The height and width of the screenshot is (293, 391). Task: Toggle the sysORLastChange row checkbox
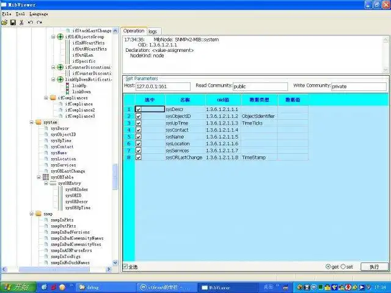click(x=138, y=157)
